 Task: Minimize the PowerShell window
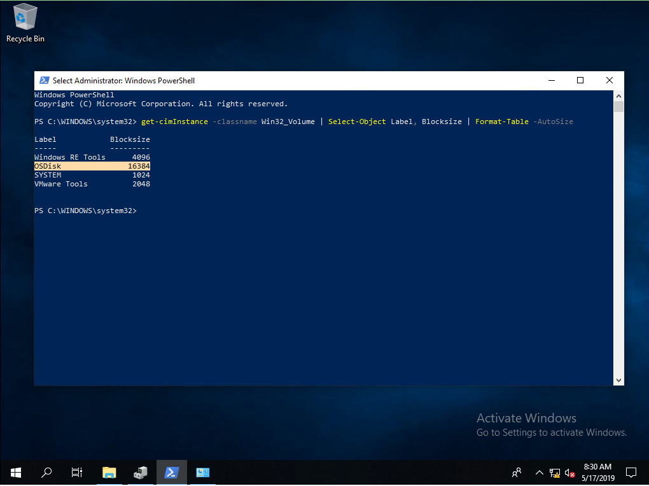click(x=552, y=80)
